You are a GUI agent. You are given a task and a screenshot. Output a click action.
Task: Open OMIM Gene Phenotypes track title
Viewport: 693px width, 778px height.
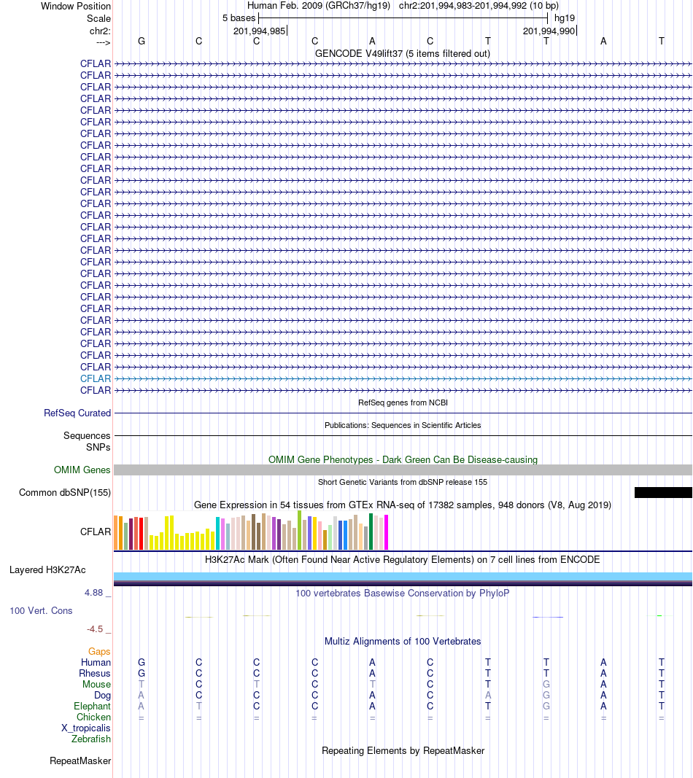[403, 460]
